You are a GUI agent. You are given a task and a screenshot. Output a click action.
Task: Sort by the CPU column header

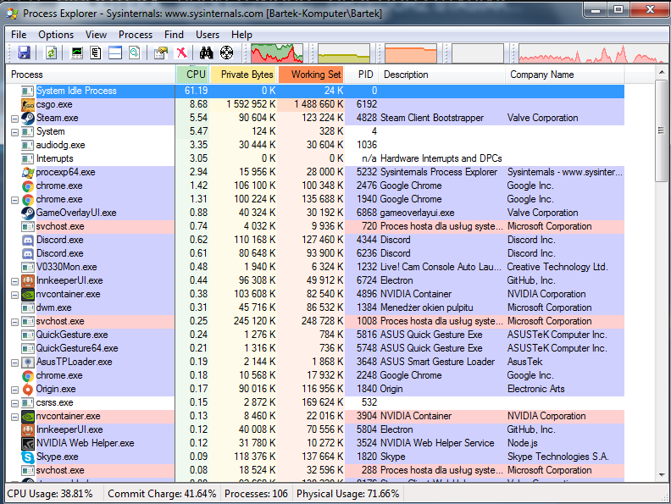pyautogui.click(x=192, y=75)
